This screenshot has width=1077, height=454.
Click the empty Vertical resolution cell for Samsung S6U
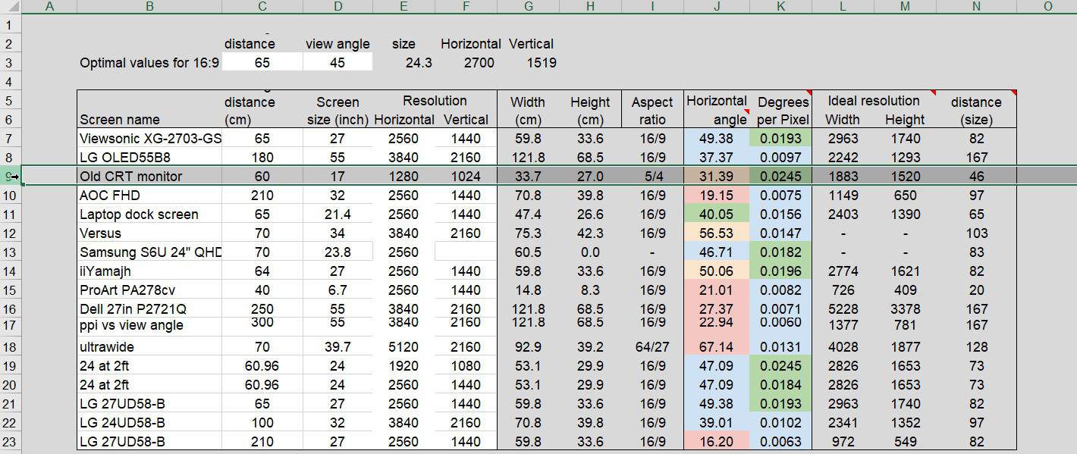point(465,252)
